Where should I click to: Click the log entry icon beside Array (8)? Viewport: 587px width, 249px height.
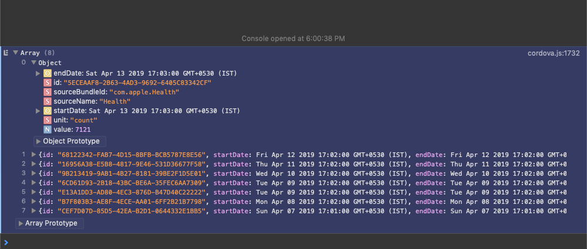[x=6, y=53]
